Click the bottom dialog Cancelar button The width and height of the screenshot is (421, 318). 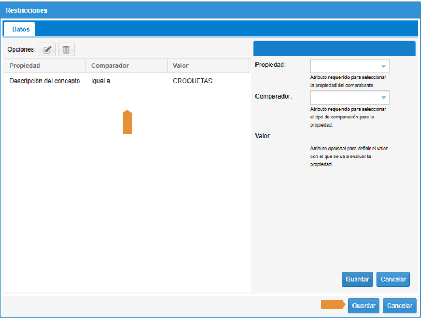pyautogui.click(x=399, y=305)
